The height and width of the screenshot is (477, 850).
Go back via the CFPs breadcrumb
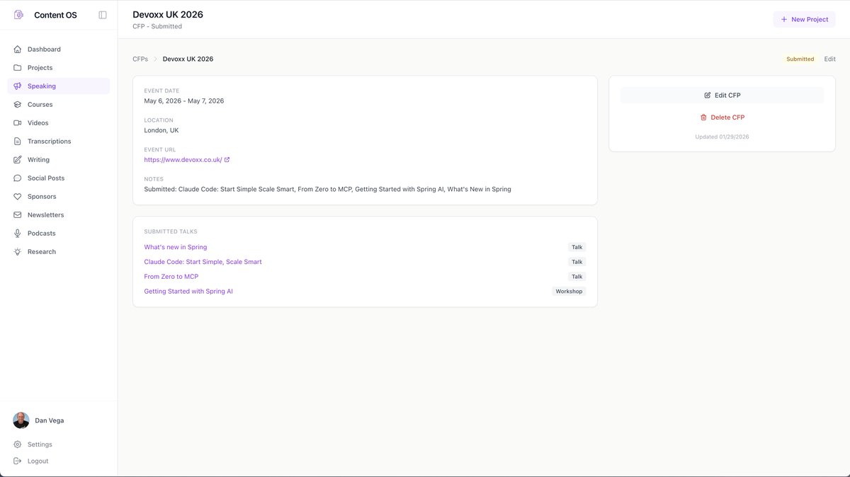(140, 59)
